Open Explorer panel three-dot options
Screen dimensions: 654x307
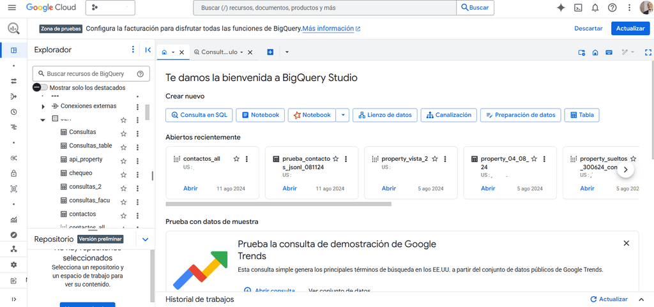(133, 50)
